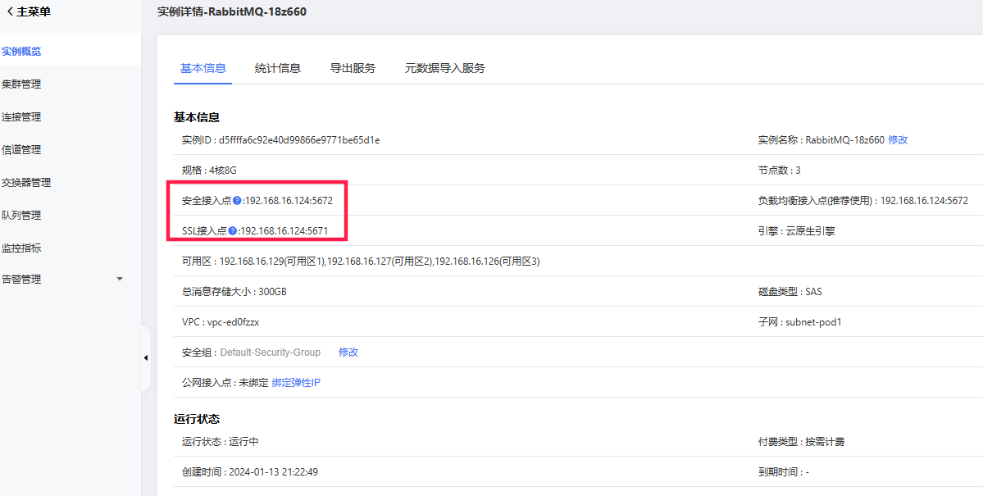Switch to the 统计信息 tab

(x=278, y=68)
